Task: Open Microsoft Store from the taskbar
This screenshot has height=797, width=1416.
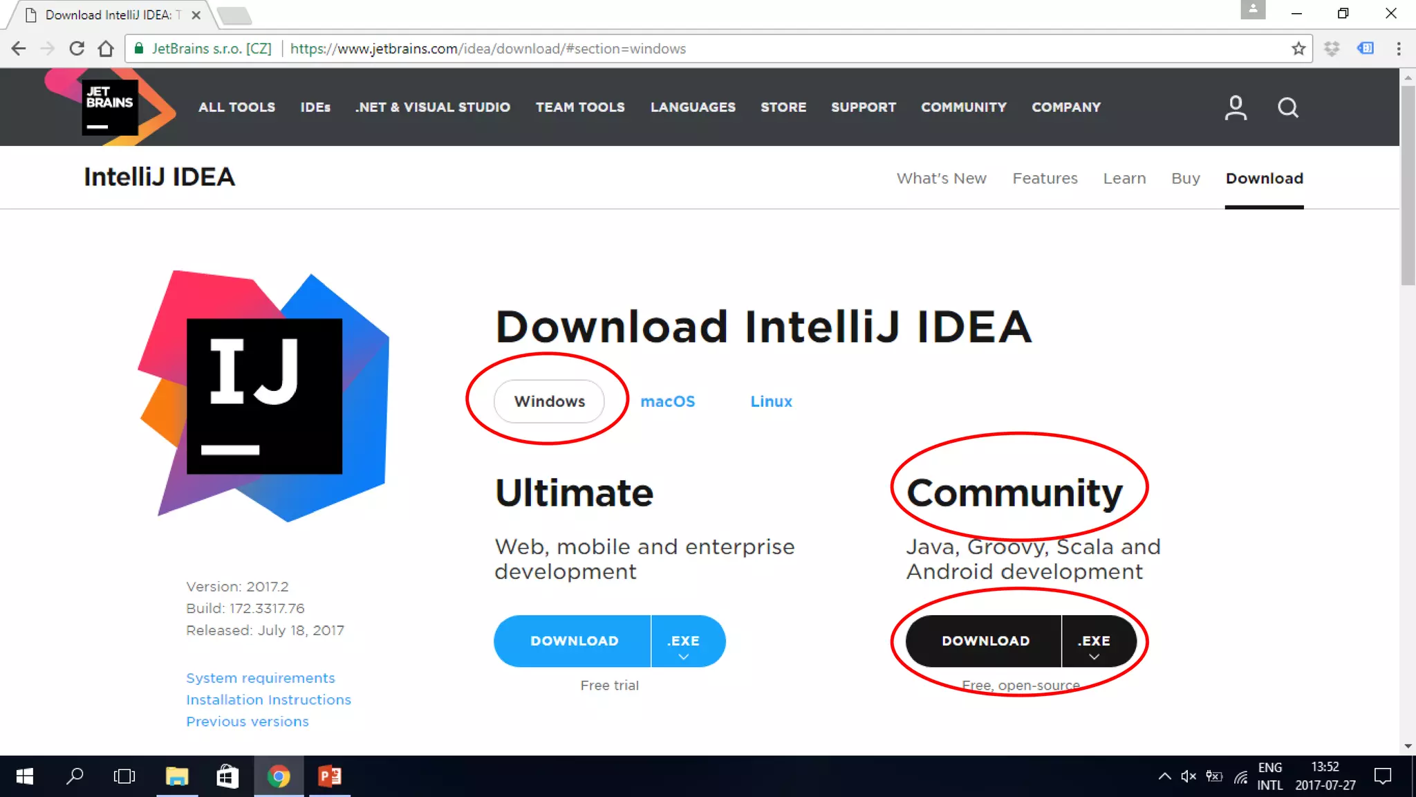Action: click(227, 776)
